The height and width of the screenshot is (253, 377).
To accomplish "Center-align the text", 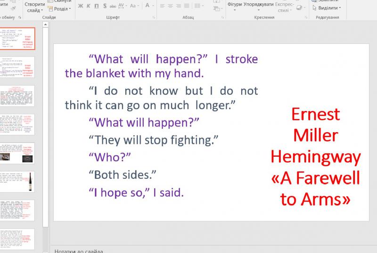I will (171, 6).
